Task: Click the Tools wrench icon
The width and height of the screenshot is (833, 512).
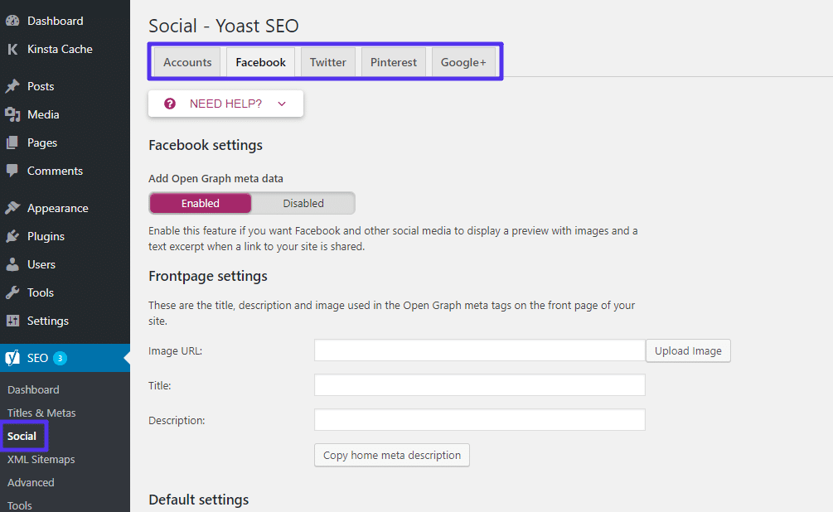Action: tap(12, 292)
